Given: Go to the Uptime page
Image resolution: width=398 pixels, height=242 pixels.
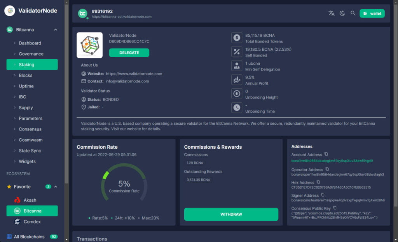Looking at the screenshot, I should [x=32, y=86].
